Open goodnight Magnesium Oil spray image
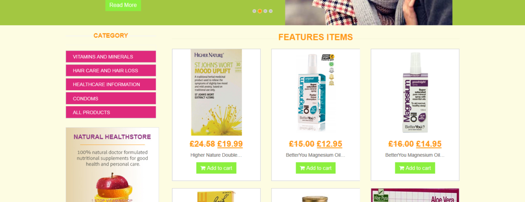 pyautogui.click(x=415, y=92)
